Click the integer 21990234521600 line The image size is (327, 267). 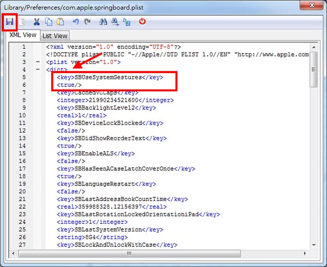tap(115, 100)
